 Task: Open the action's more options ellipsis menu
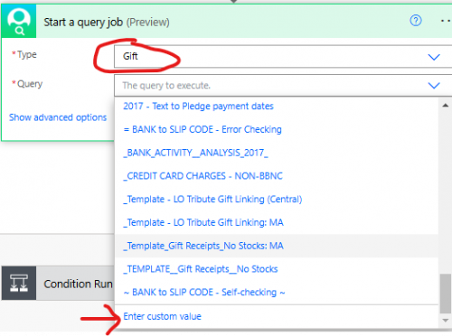tap(446, 21)
